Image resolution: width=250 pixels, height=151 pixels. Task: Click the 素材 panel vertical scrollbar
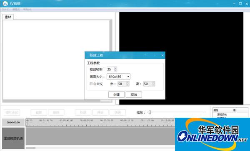tap(111, 59)
